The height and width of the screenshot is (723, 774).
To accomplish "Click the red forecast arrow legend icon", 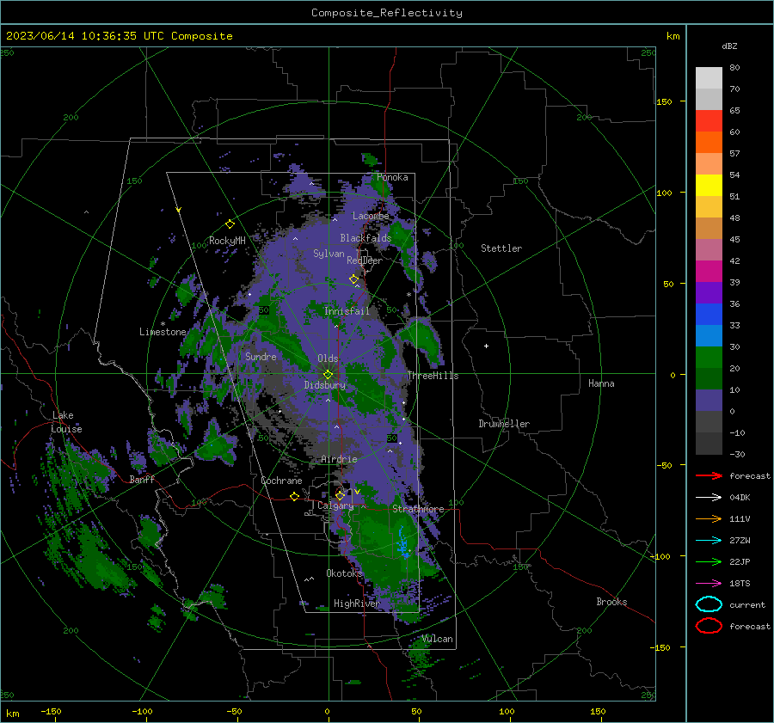I will pos(709,475).
